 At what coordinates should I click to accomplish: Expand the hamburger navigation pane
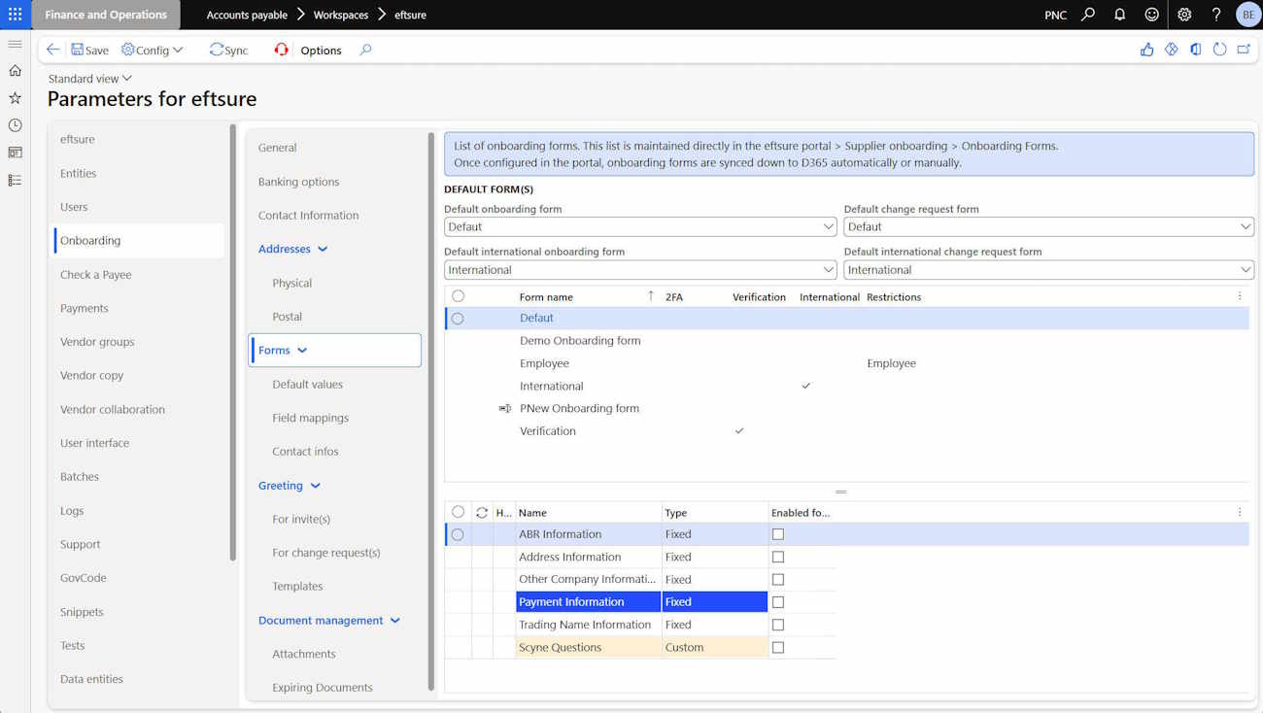pyautogui.click(x=15, y=44)
